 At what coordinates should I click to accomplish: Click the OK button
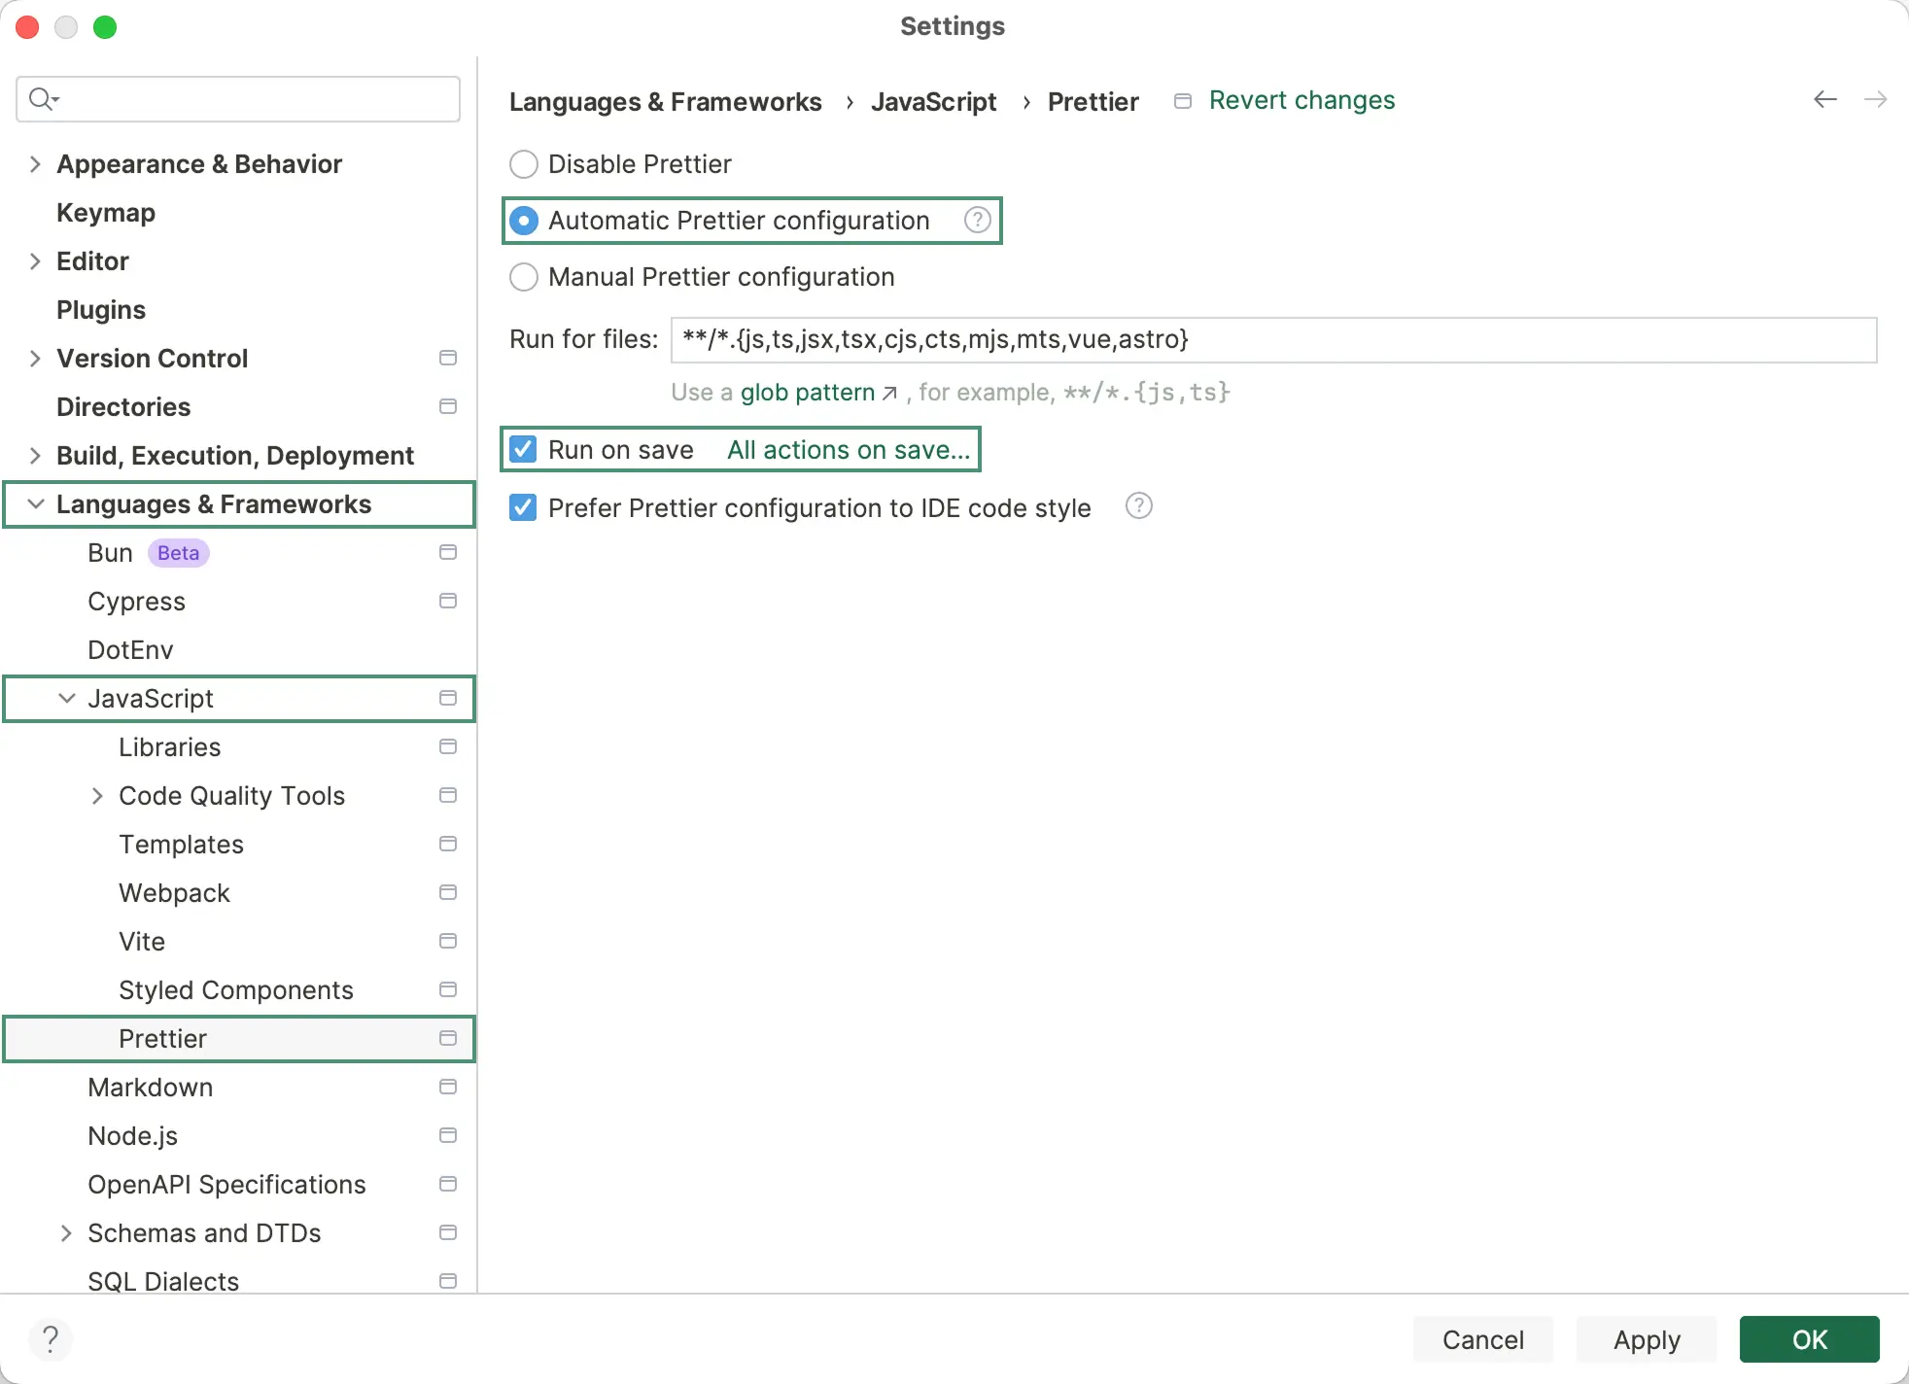click(x=1810, y=1339)
